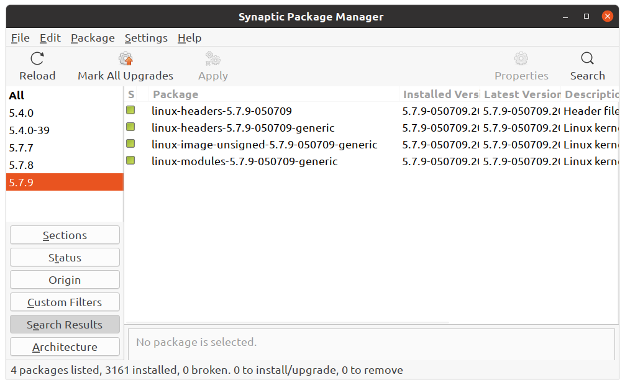Click status box for linux-headers-5.7.9-050709-generic

coord(130,127)
